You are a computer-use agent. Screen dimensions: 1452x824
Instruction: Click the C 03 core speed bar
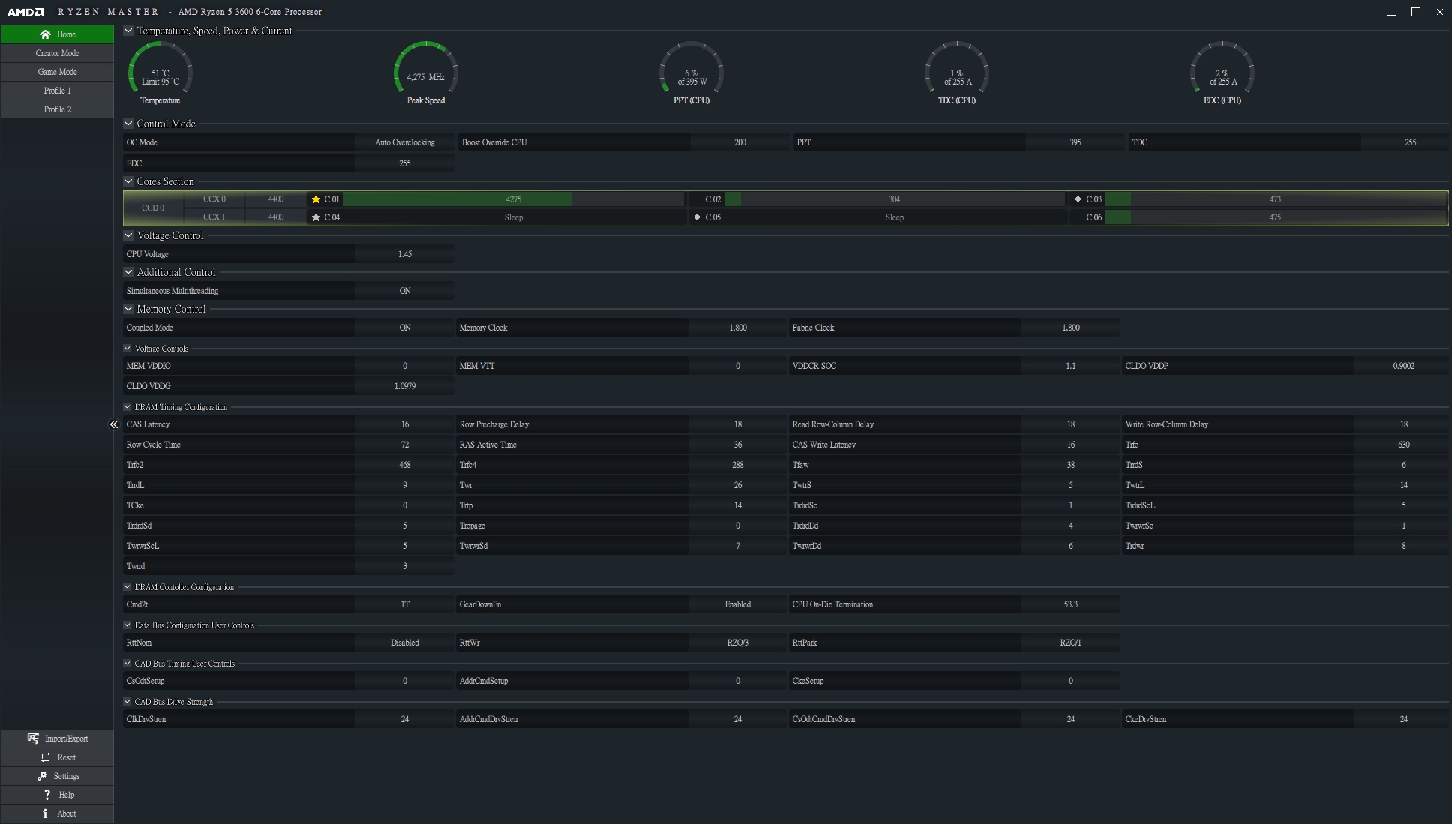(1276, 199)
